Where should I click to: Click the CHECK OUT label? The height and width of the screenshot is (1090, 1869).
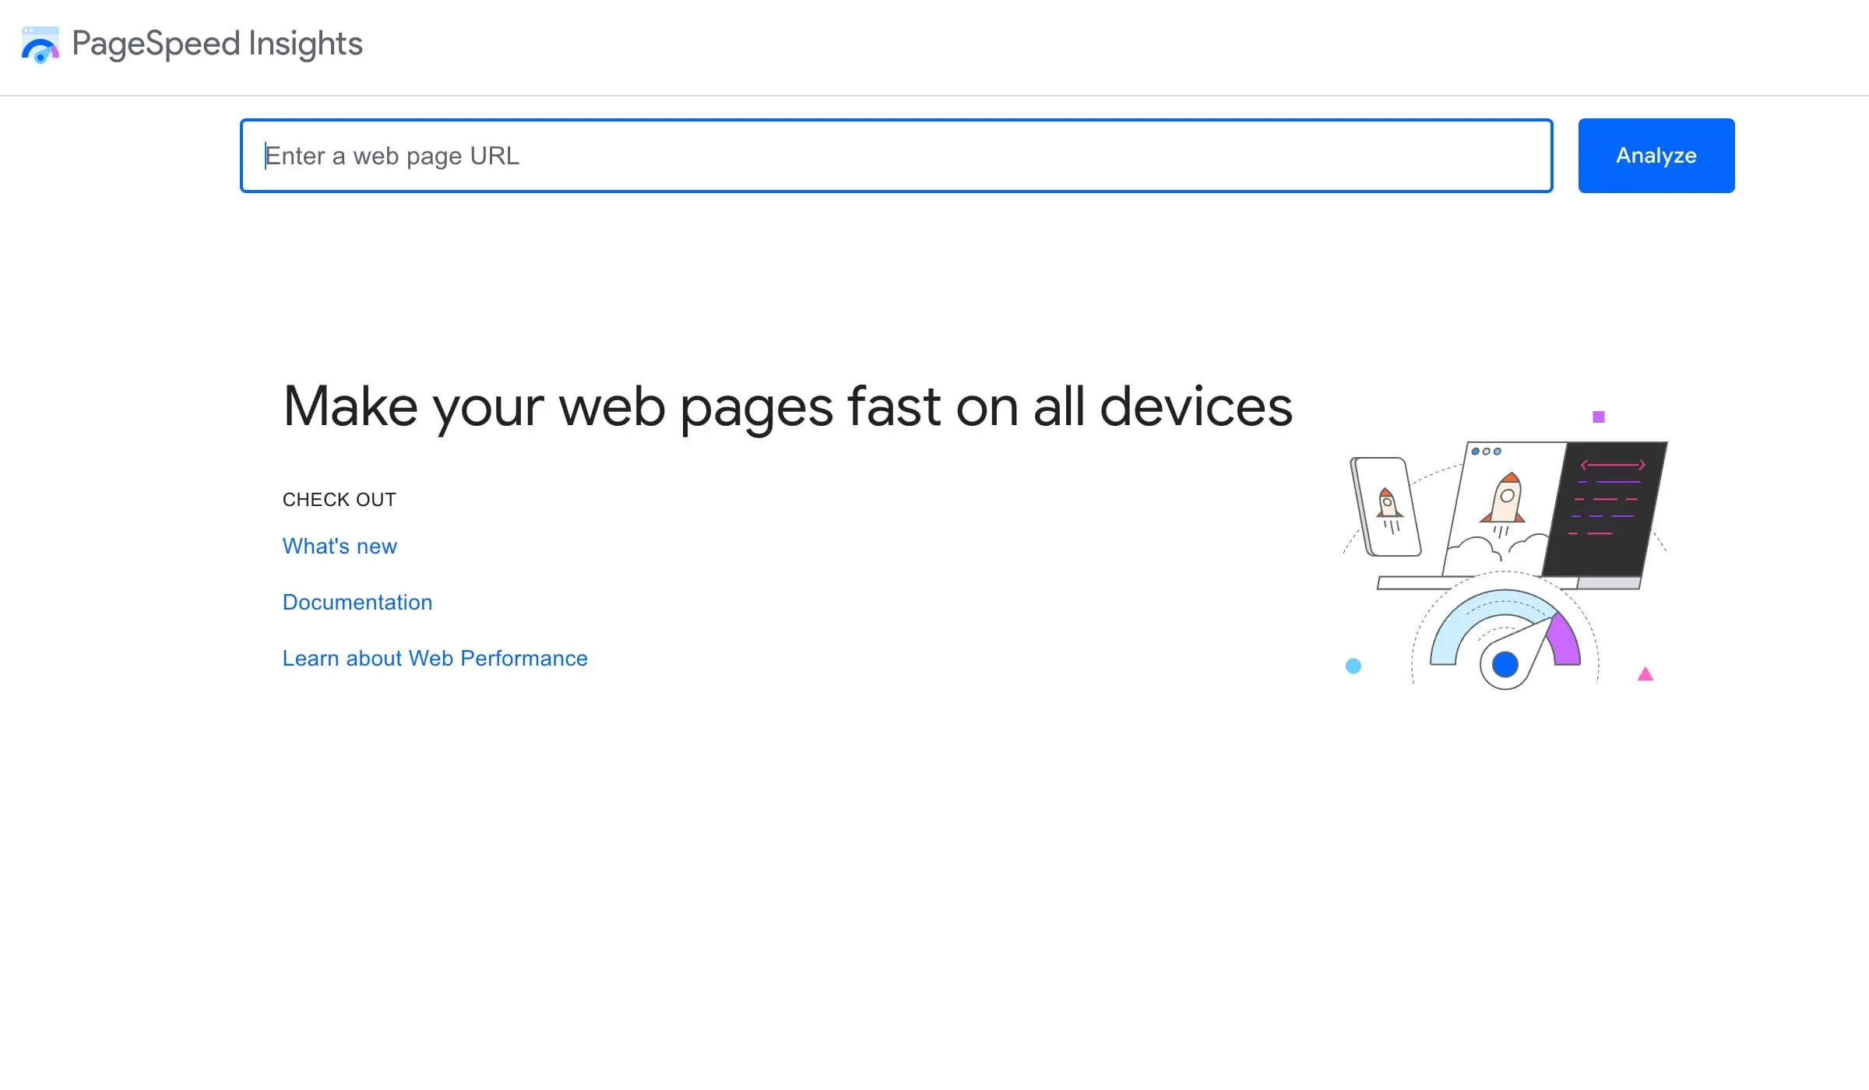(340, 500)
